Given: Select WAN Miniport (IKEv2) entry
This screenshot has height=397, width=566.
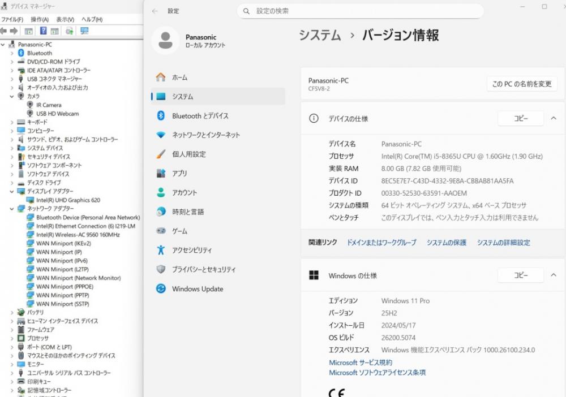Looking at the screenshot, I should [x=63, y=243].
